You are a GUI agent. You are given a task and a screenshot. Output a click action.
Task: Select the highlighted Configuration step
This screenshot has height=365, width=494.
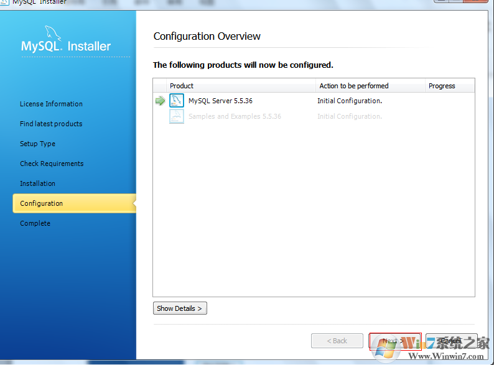(75, 203)
